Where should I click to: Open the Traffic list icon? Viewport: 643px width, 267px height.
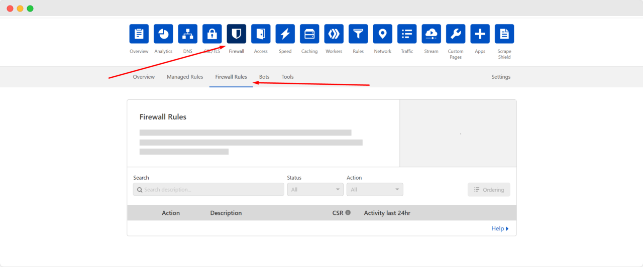click(407, 34)
